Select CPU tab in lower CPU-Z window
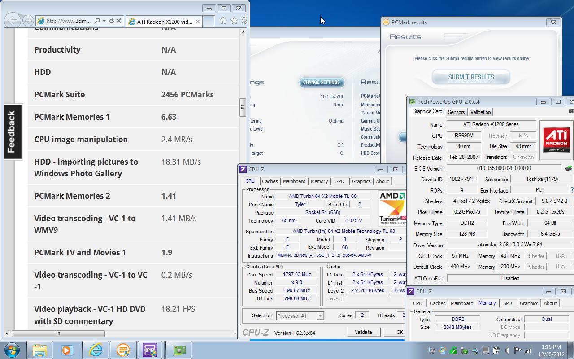This screenshot has height=359, width=574. coord(417,303)
